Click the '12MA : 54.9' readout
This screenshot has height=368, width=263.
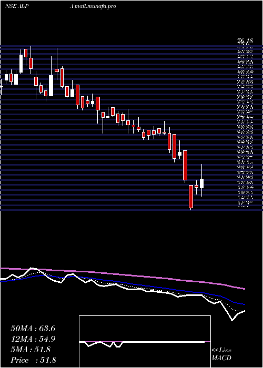click(x=33, y=339)
